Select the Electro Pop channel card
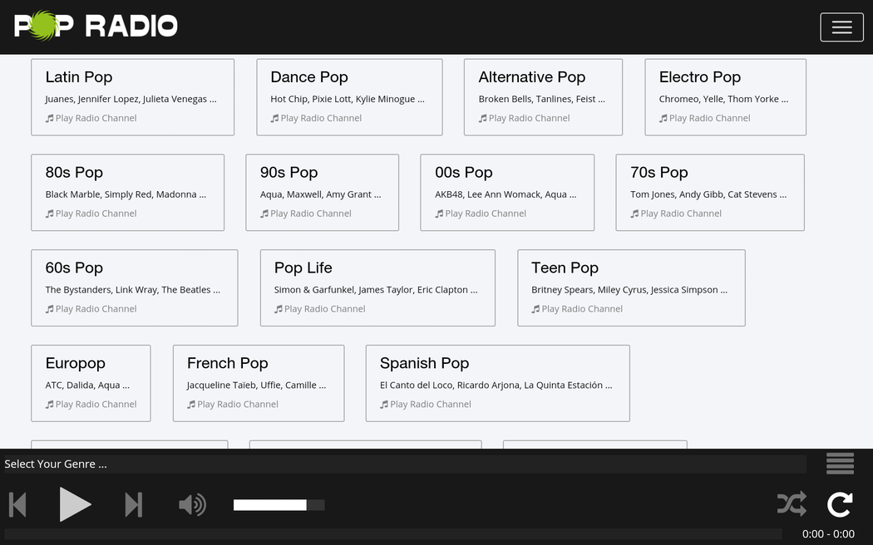The width and height of the screenshot is (873, 545). 725,97
